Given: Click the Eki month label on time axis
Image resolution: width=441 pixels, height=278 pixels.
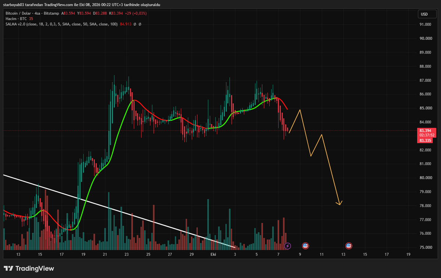Looking at the screenshot, I should pos(213,254).
